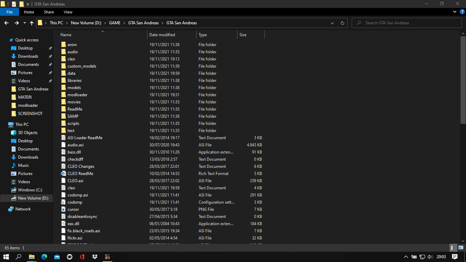
Task: Open SCREENSHOT folder in navigation pane
Action: pyautogui.click(x=30, y=114)
